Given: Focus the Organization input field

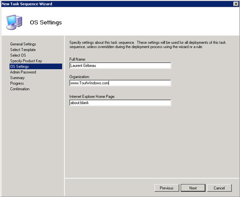Looking at the screenshot, I should (x=120, y=83).
